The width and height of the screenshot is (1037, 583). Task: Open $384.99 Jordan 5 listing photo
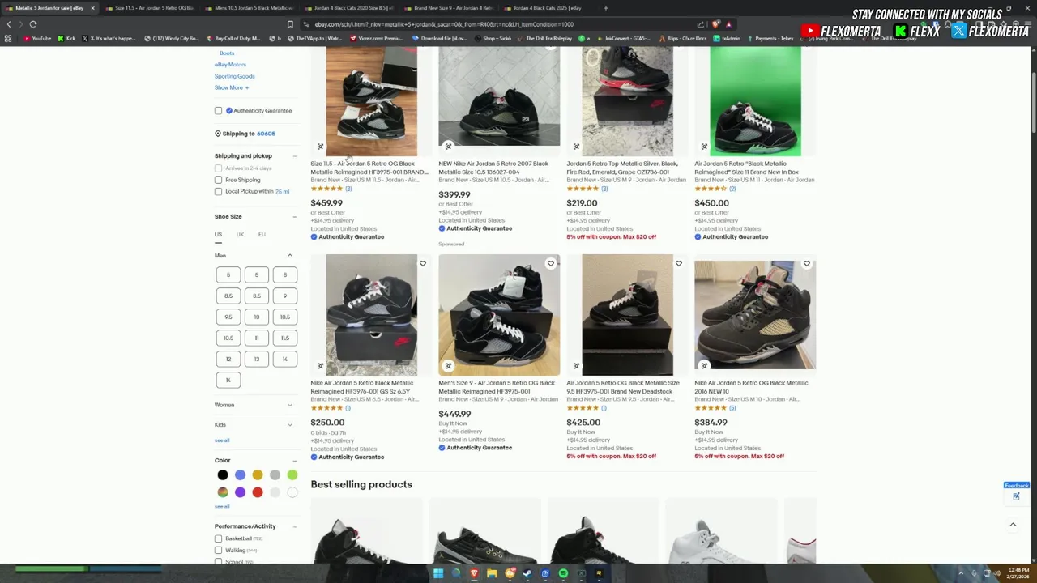pos(754,315)
